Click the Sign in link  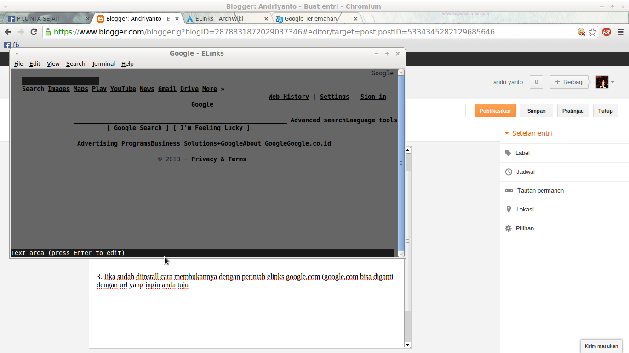(373, 97)
